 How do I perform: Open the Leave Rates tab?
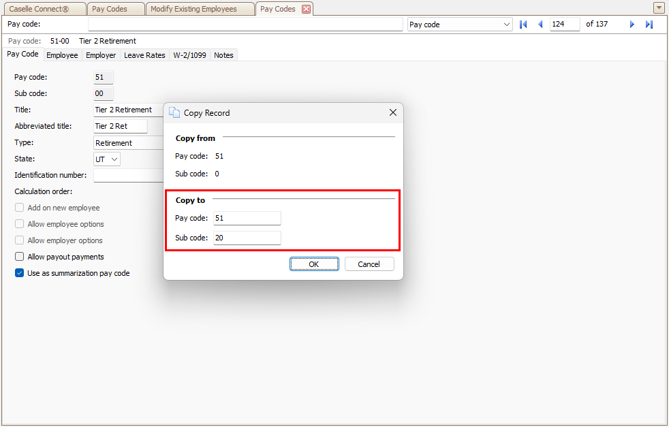pyautogui.click(x=144, y=55)
